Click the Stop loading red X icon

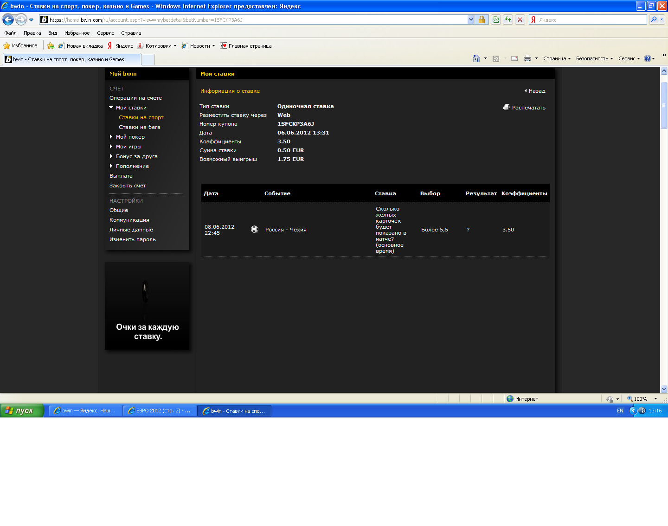tap(520, 19)
